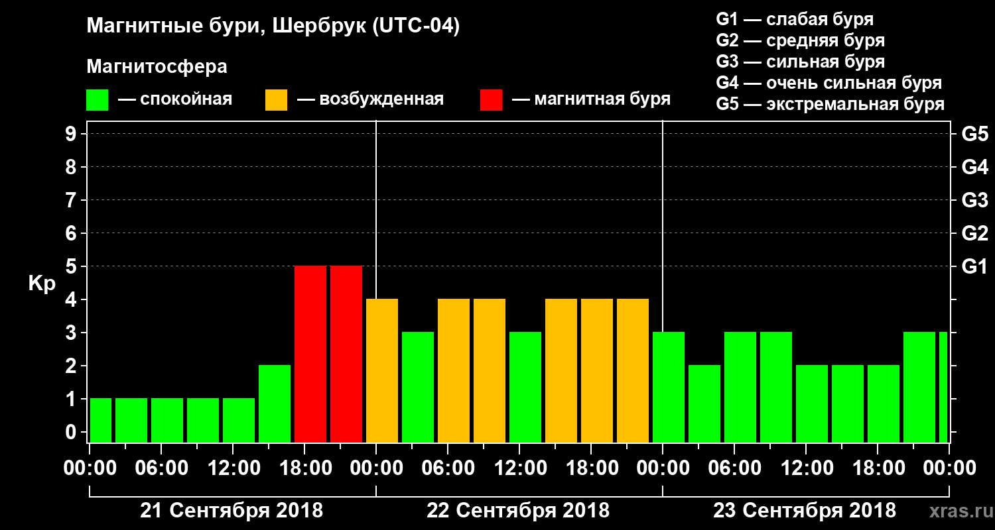
Task: Click the '23 Сентября 2018' date label
Action: tap(805, 511)
